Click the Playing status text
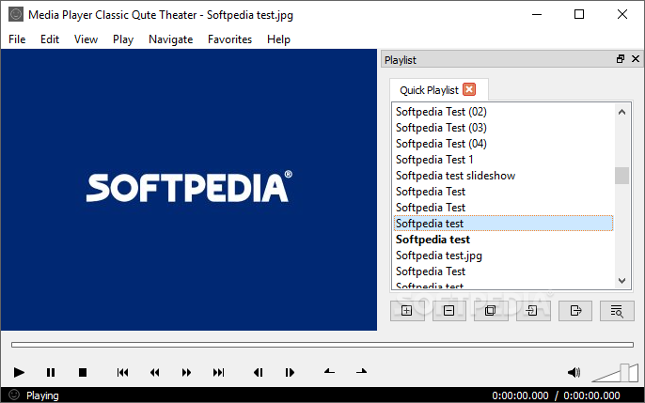 pos(42,395)
